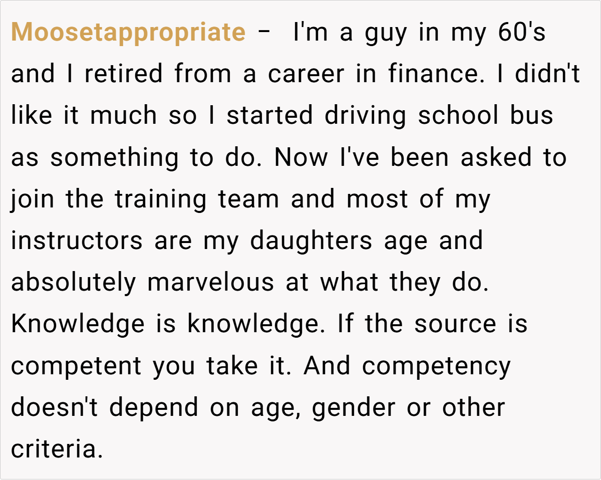
Task: Click the word "competency" in the comment
Action: click(436, 366)
